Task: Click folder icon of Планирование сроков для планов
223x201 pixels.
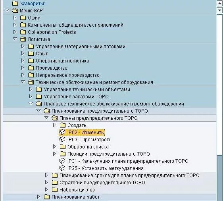Action: tap(55, 175)
